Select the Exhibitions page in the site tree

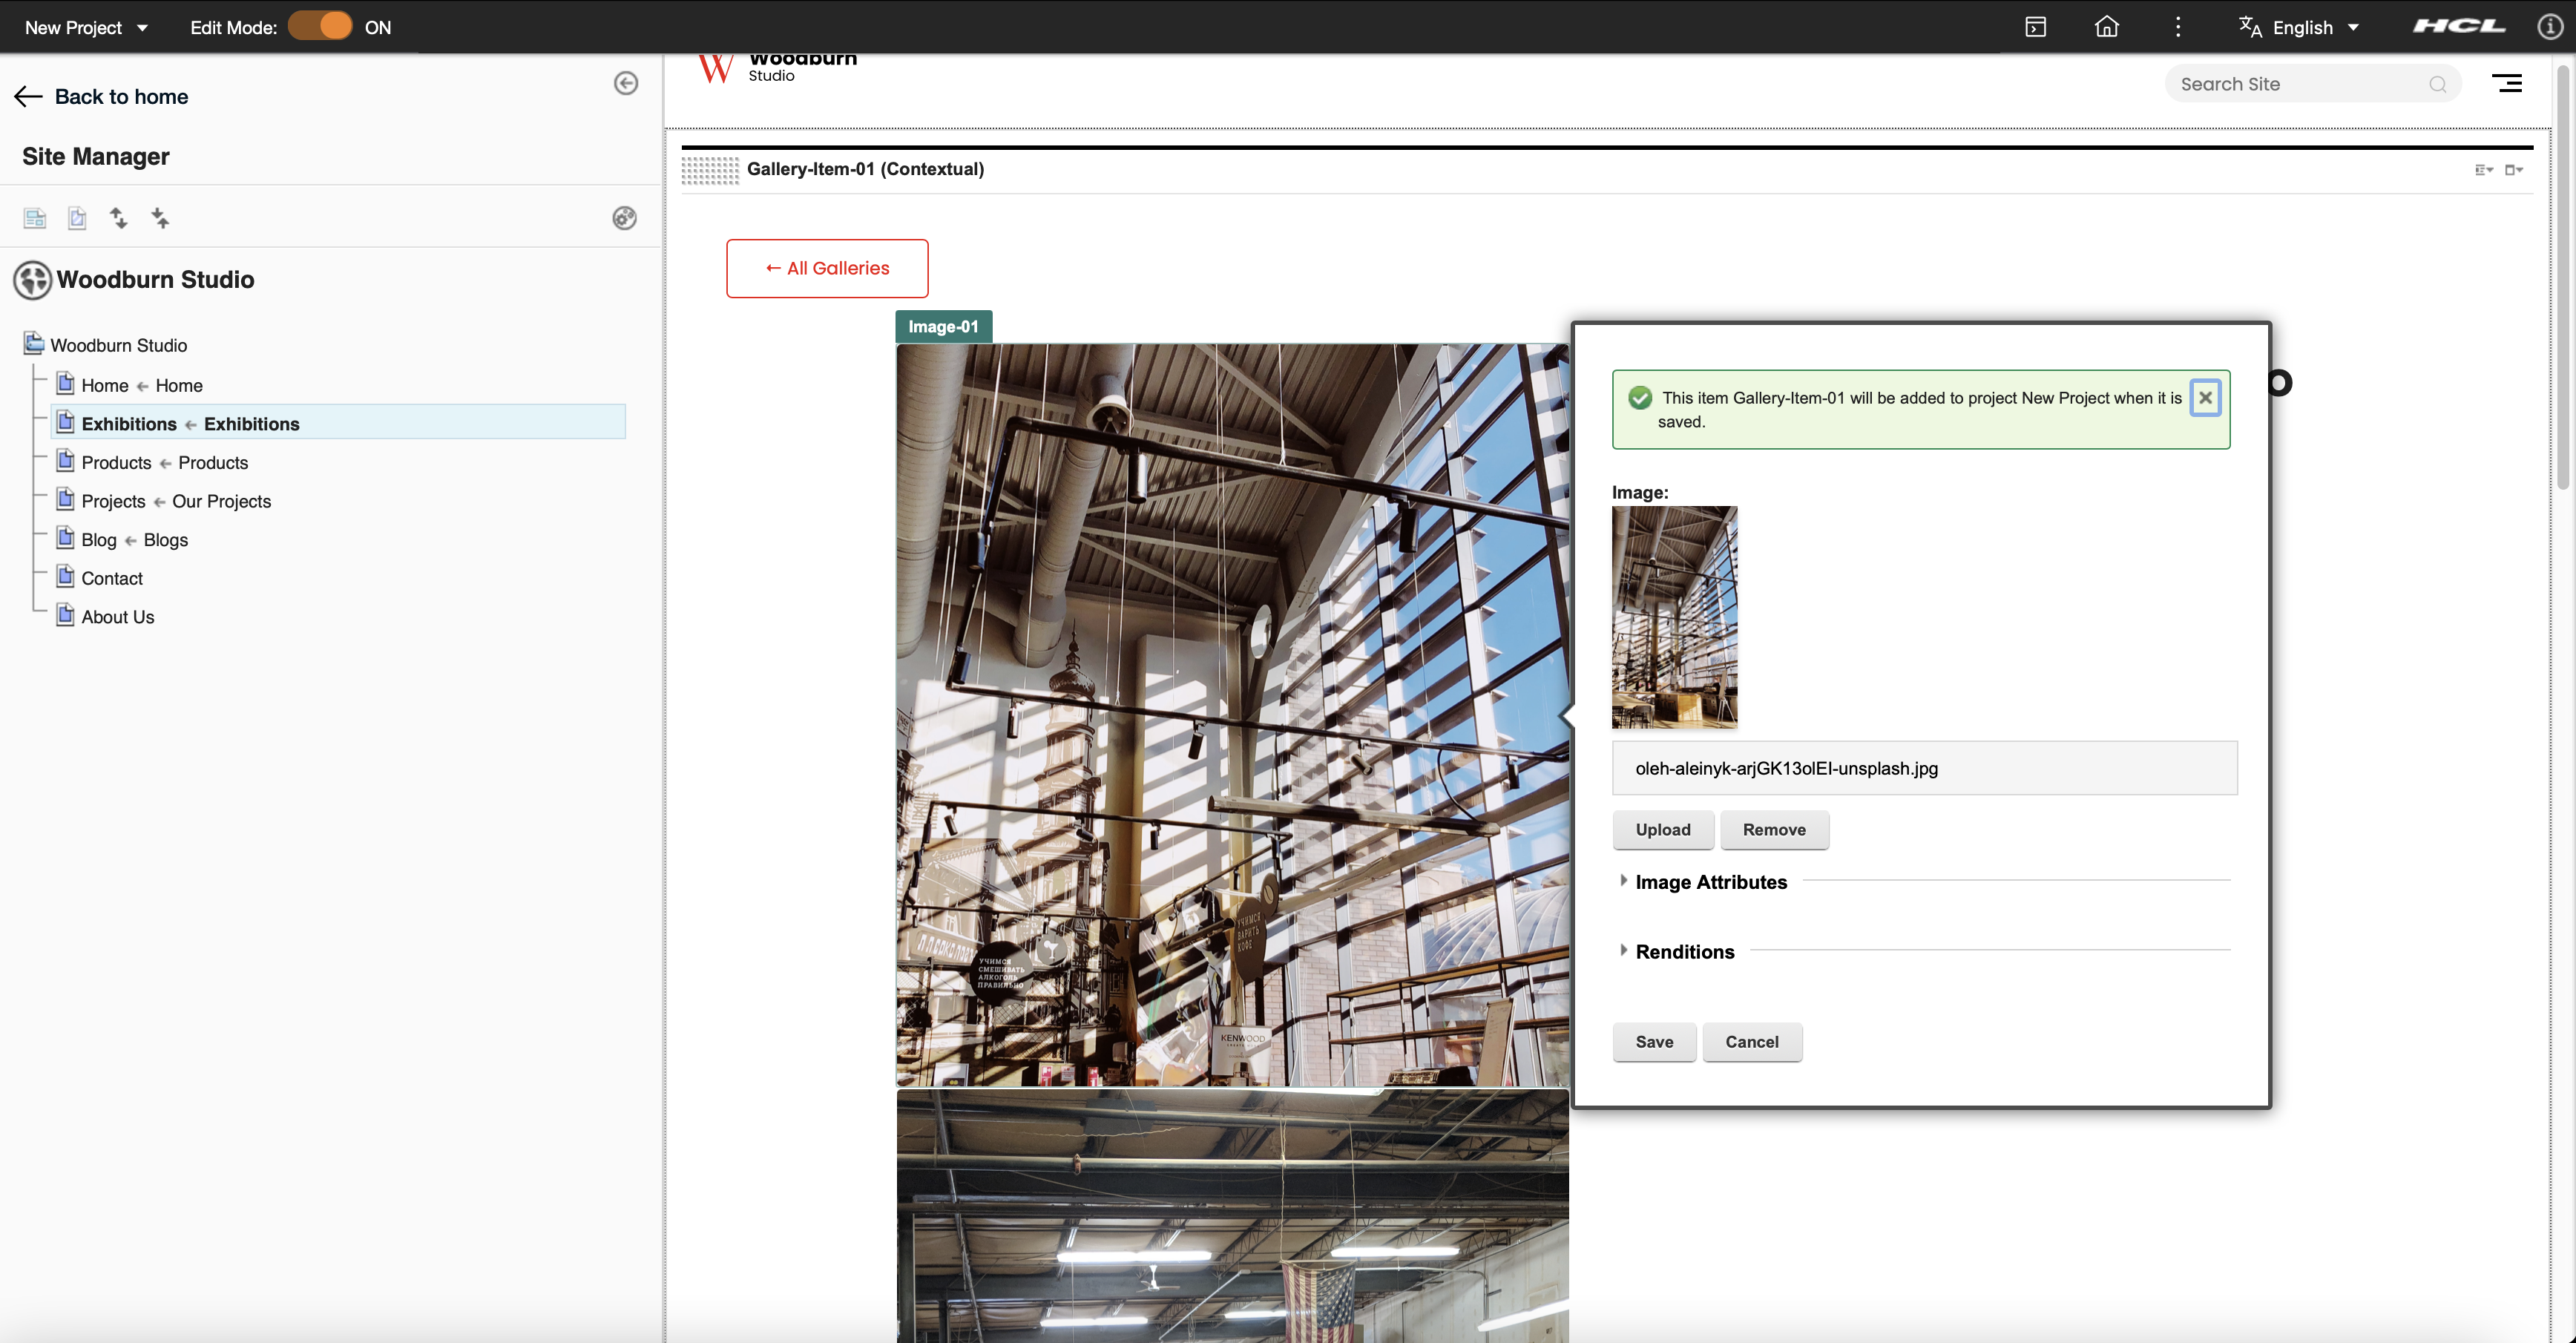(x=128, y=423)
